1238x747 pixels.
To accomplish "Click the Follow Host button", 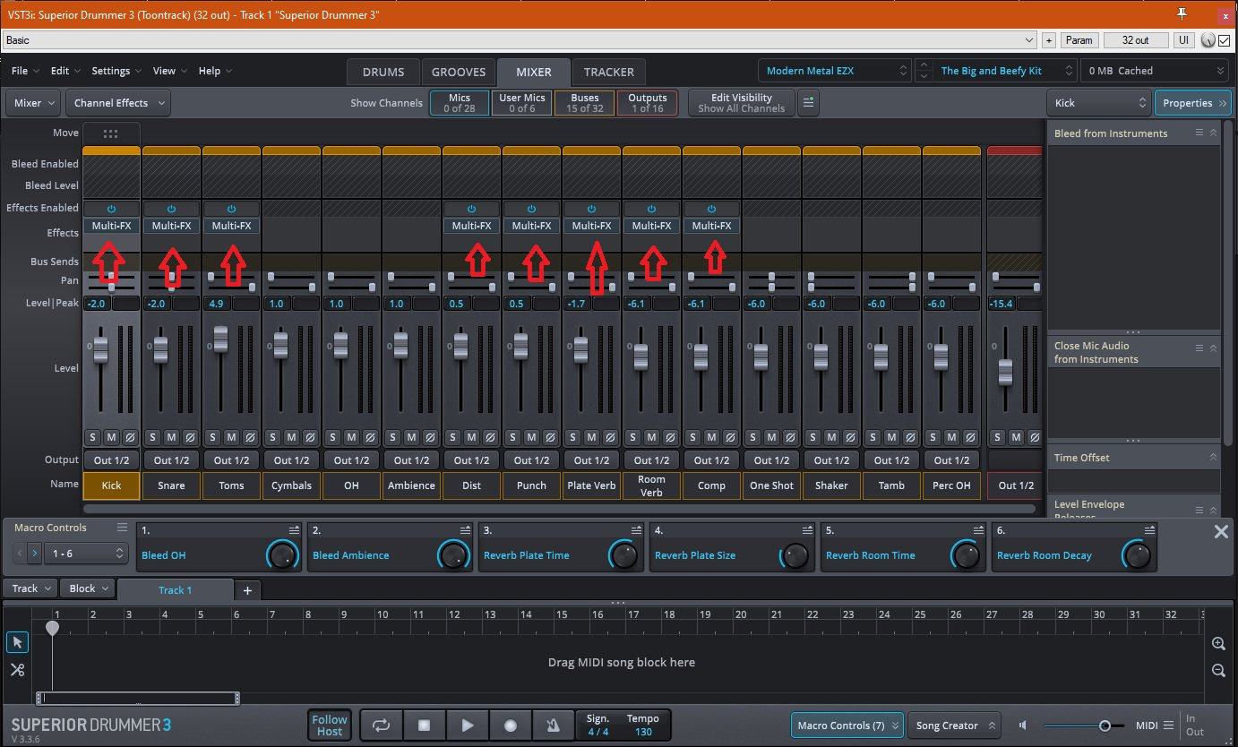I will [329, 726].
